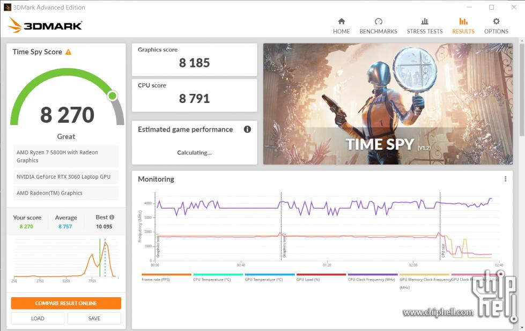
Task: Click the info icon beside Best score
Action: pos(112,217)
